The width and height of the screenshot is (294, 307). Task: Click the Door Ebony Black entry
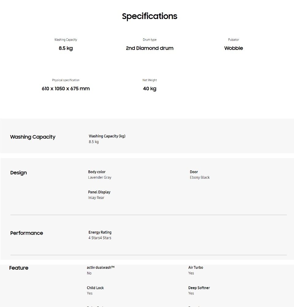click(200, 175)
